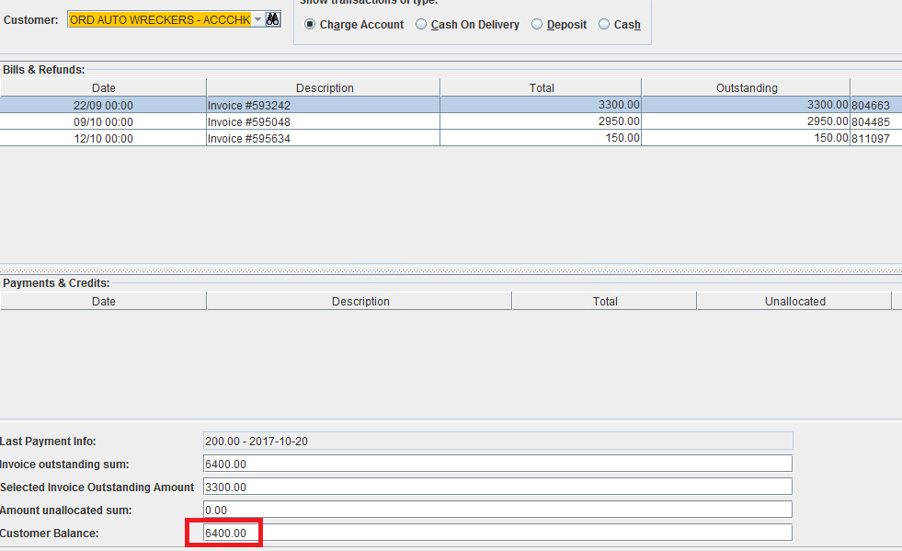Click the Customer Balance field
Viewport: 902px width, 551px height.
click(x=497, y=534)
